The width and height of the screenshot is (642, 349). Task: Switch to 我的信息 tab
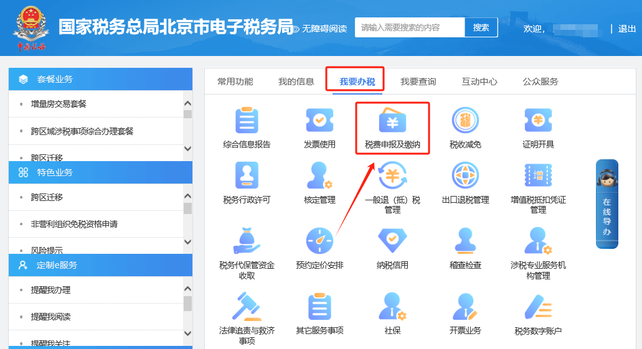pyautogui.click(x=296, y=81)
